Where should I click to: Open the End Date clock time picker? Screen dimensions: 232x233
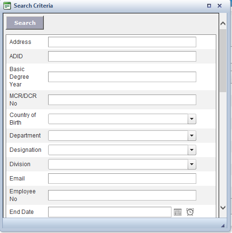click(x=190, y=212)
